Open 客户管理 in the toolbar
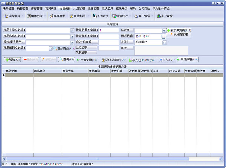This screenshot has height=168, width=226. tap(143, 16)
